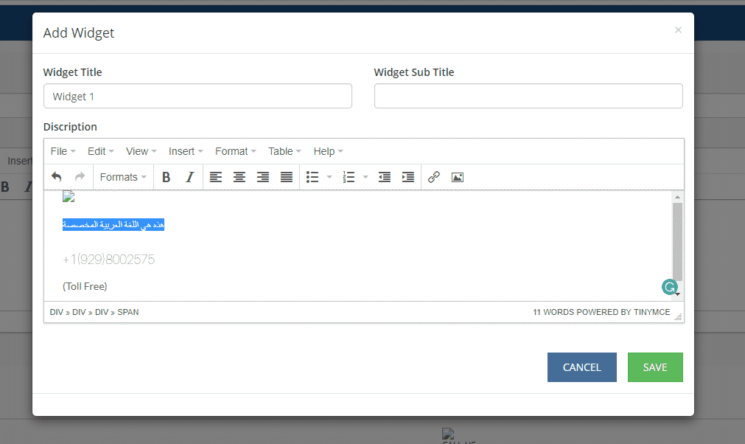Center align text in editor

pyautogui.click(x=239, y=177)
